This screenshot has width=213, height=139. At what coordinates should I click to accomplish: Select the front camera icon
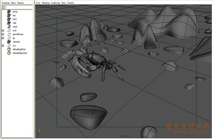click(x=9, y=19)
